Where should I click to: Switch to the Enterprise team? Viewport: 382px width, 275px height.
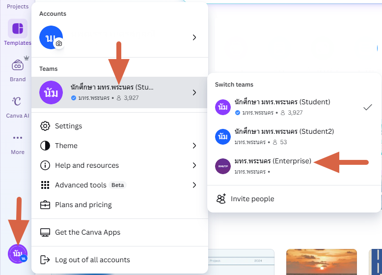point(273,166)
